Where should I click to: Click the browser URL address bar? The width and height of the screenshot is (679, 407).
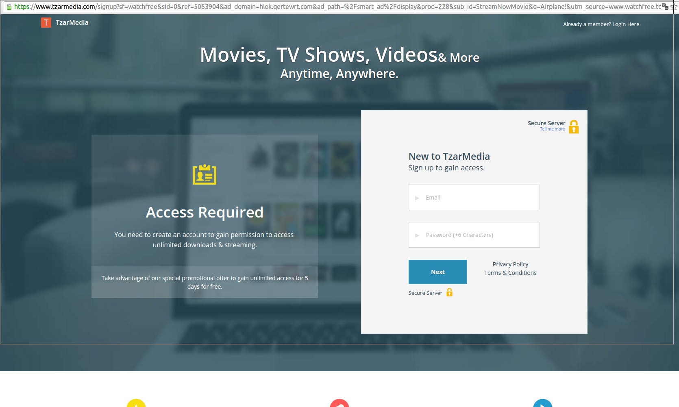(337, 7)
